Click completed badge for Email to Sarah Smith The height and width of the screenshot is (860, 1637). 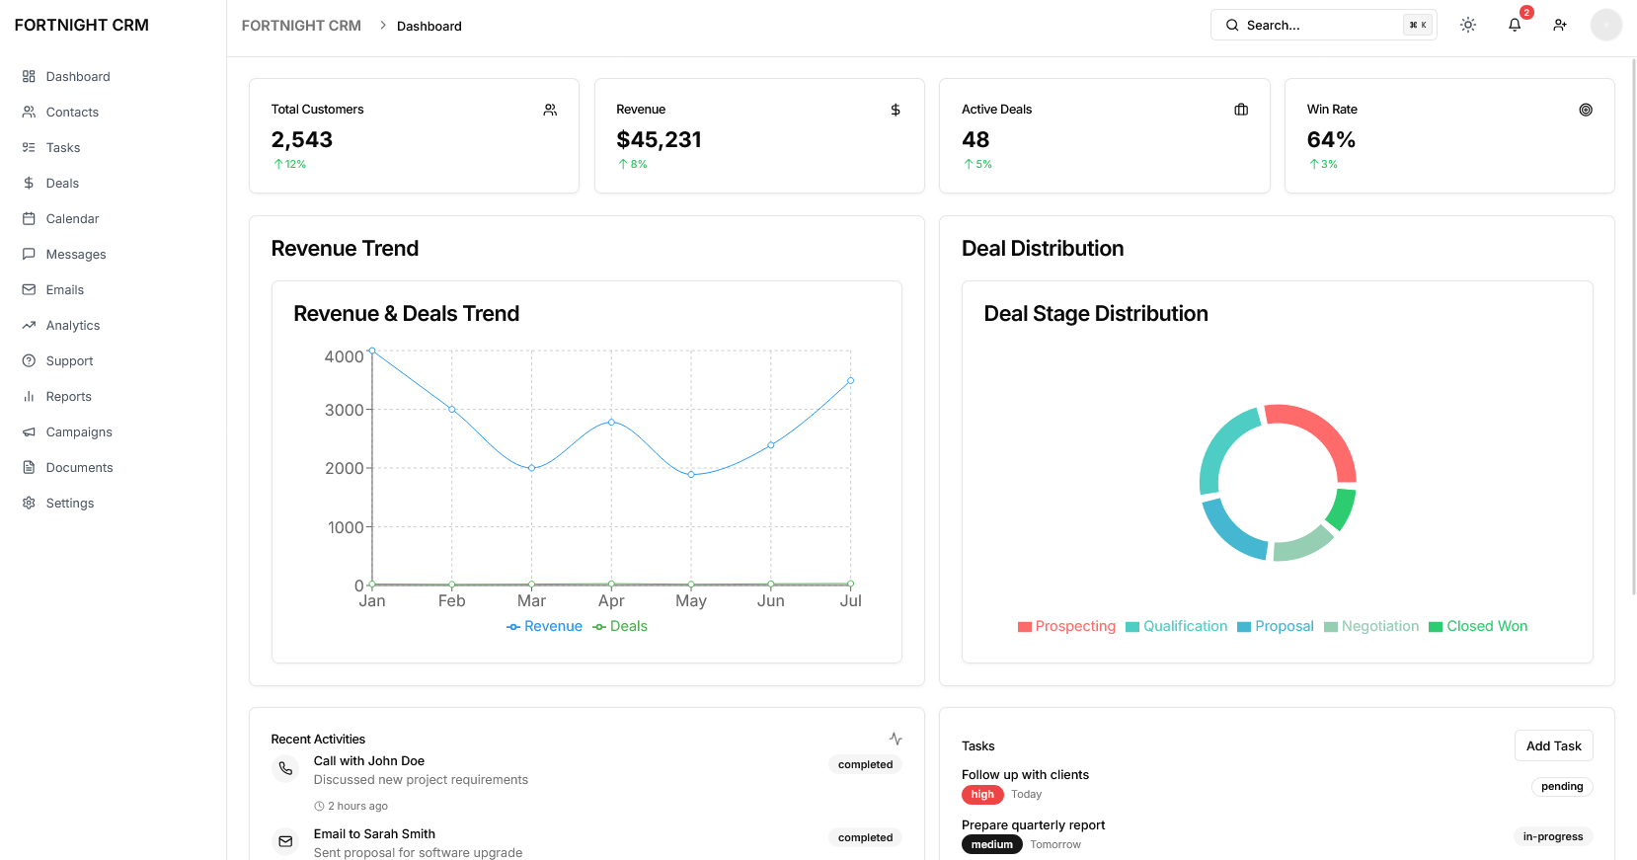(865, 837)
